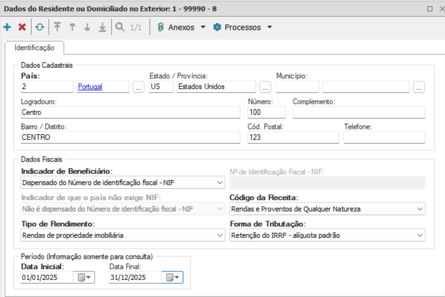The height and width of the screenshot is (297, 445).
Task: Select the Identificação tab
Action: [34, 48]
